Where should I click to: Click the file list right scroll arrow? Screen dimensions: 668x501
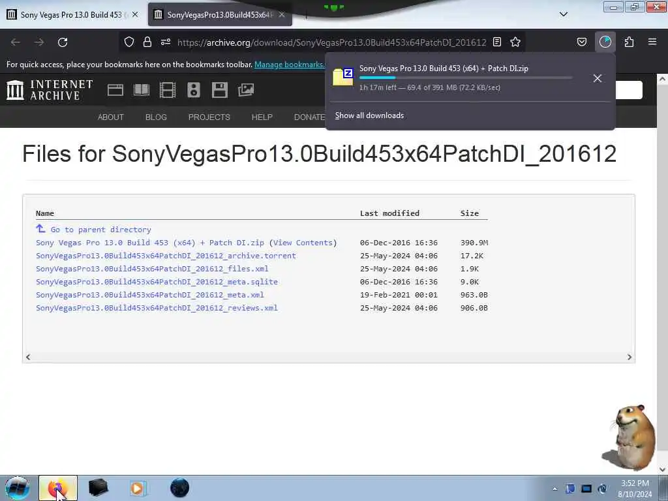630,357
